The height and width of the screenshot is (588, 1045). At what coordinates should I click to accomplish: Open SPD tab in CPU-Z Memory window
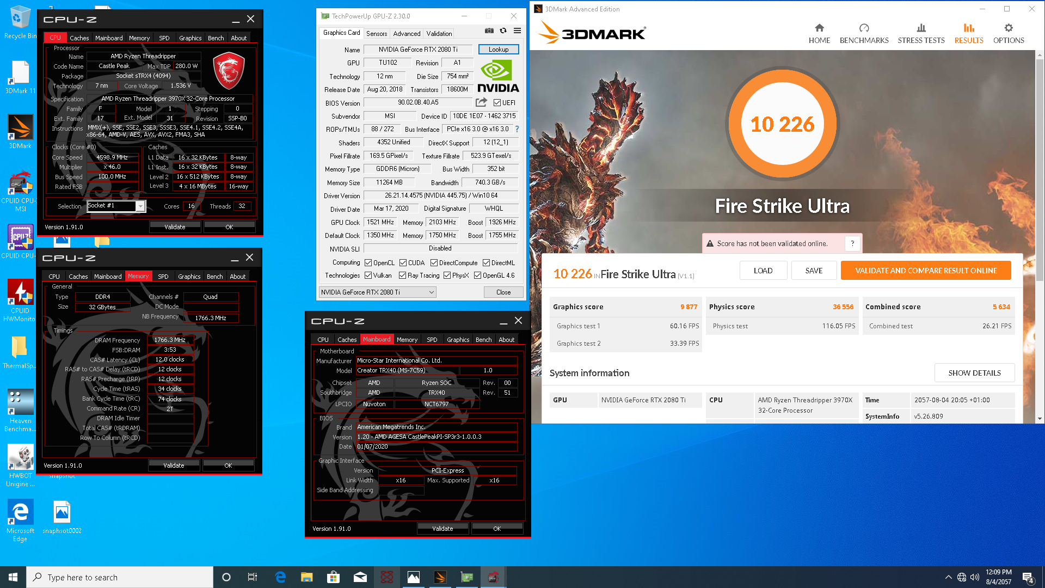[163, 277]
